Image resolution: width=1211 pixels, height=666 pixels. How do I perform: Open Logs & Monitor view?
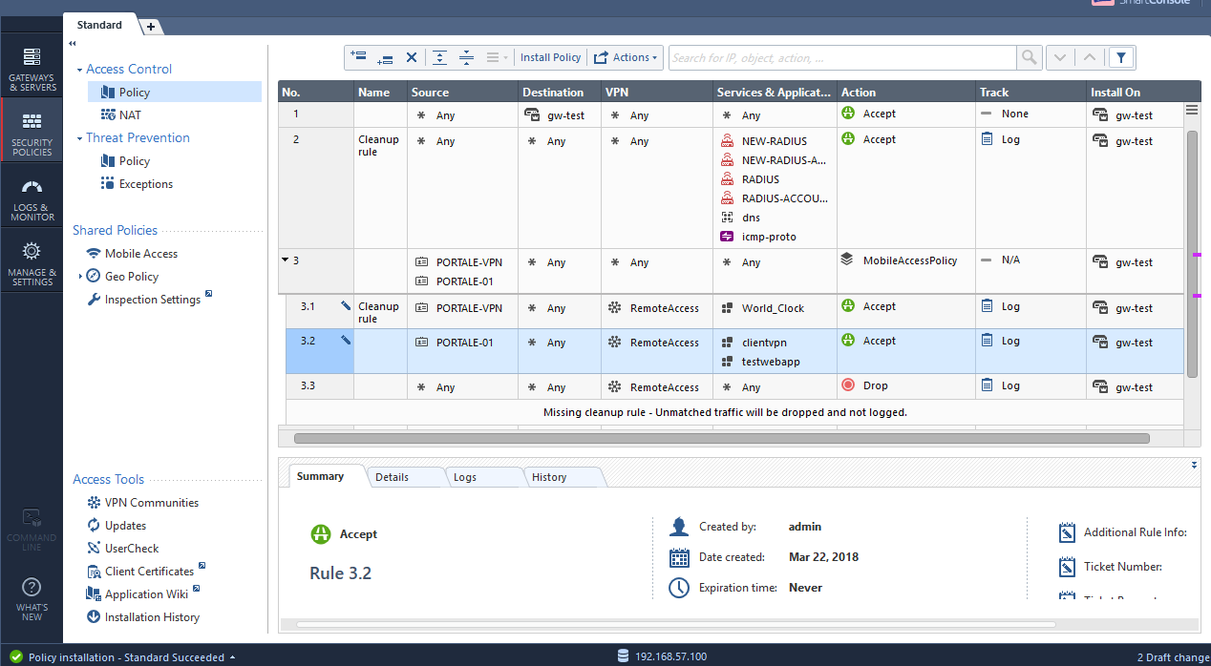point(32,199)
